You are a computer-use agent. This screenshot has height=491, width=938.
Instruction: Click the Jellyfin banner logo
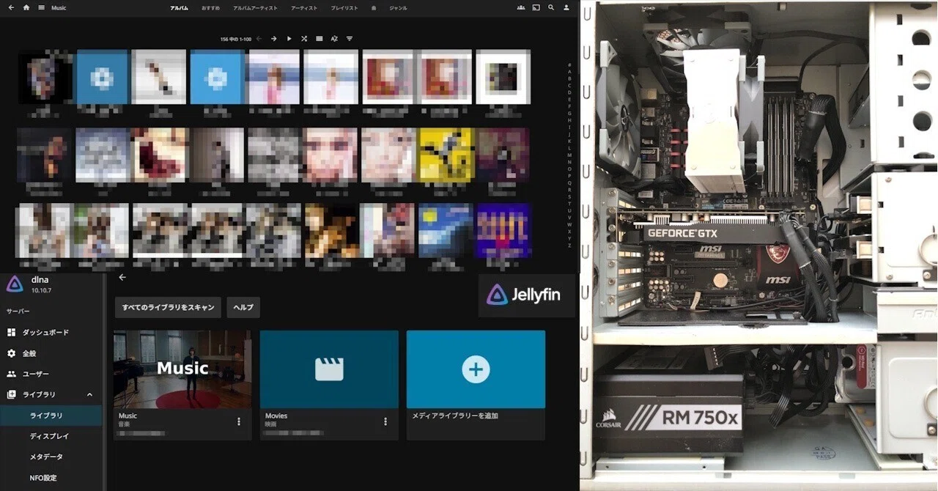(x=523, y=295)
